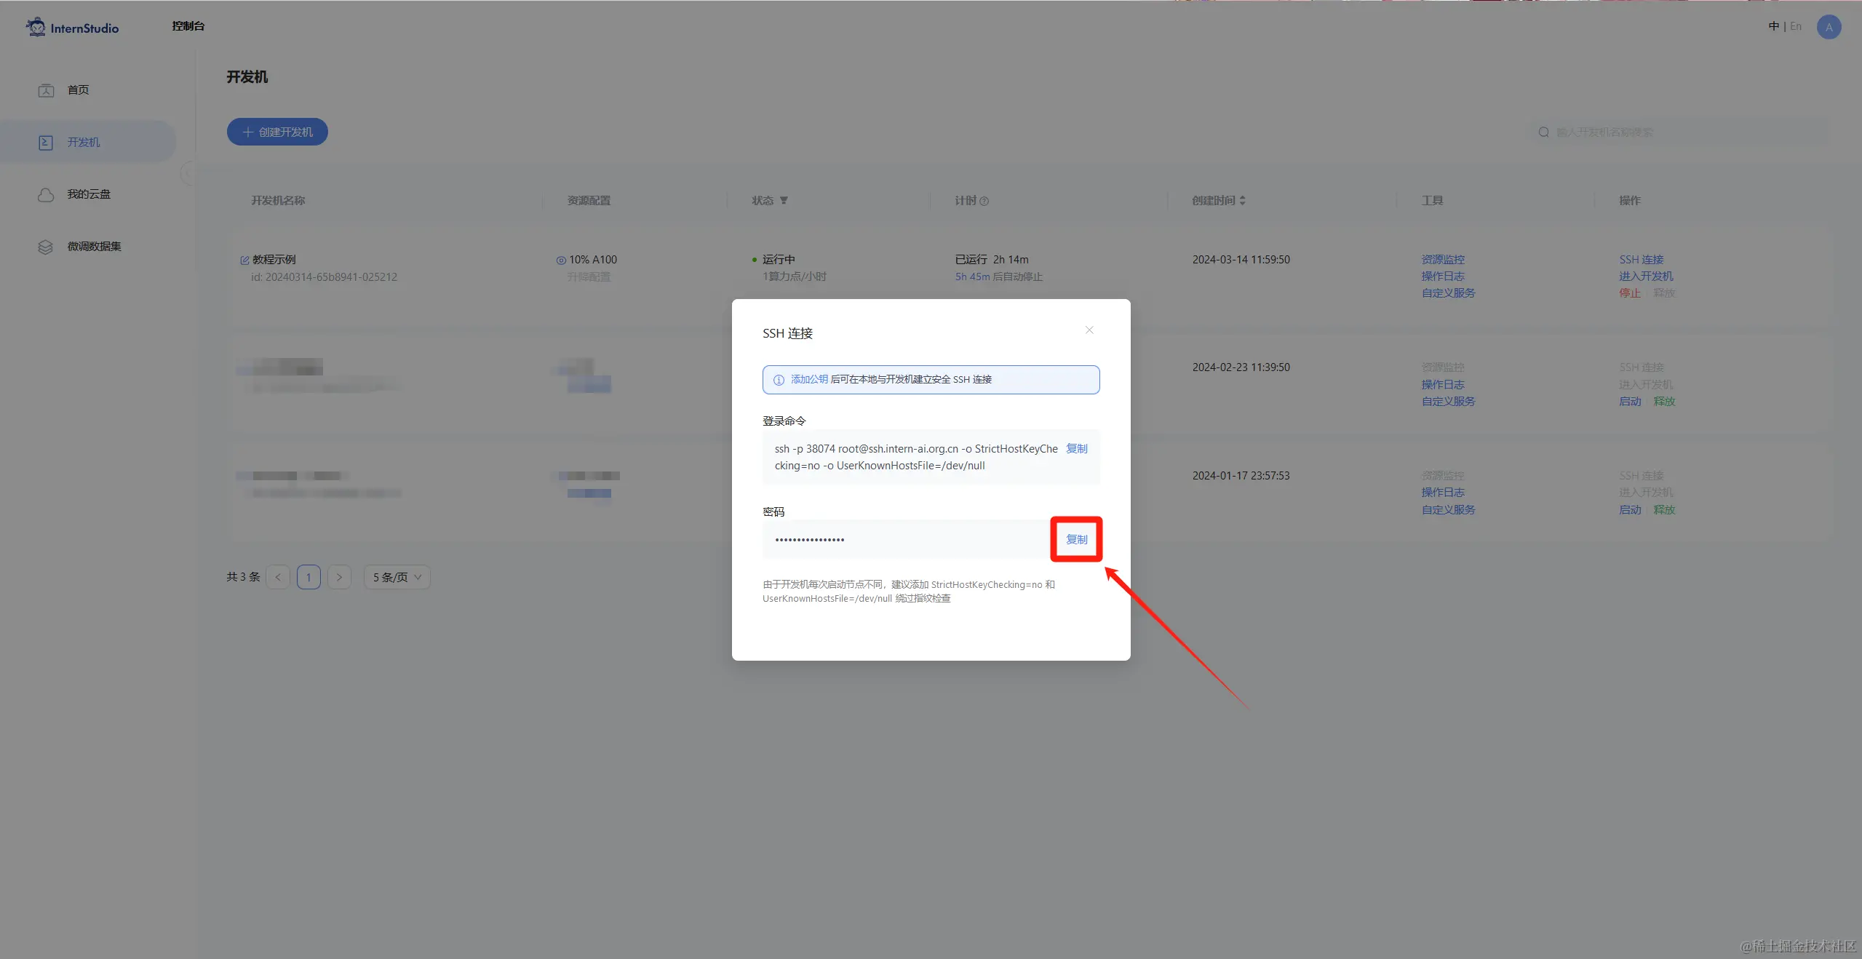The width and height of the screenshot is (1862, 959).
Task: Copy the password with 复制 button
Action: click(x=1076, y=539)
